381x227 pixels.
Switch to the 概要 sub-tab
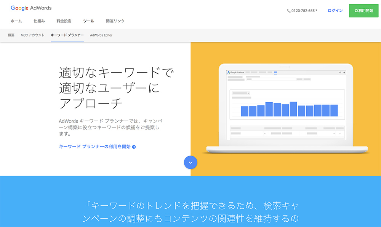(11, 35)
